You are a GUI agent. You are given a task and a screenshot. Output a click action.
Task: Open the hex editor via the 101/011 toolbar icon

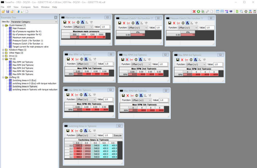[237, 12]
